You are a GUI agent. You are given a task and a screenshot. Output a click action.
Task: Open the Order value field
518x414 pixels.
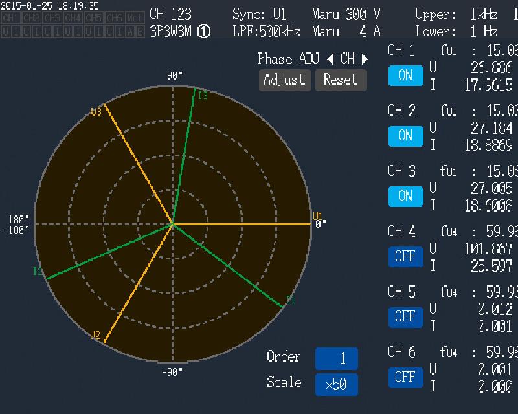[336, 358]
